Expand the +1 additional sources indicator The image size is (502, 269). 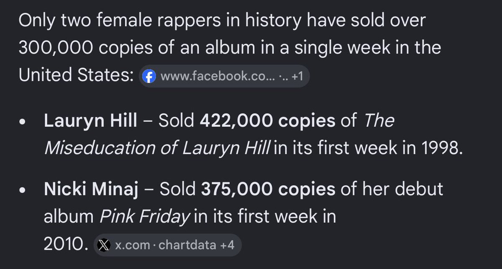[296, 76]
